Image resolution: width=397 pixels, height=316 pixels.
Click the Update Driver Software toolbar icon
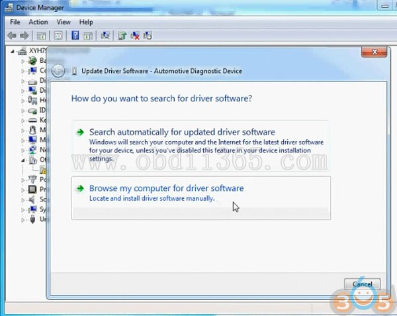click(x=122, y=36)
